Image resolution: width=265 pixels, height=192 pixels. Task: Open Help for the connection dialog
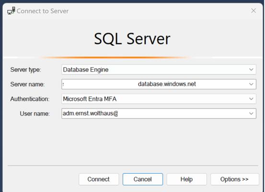[186, 179]
